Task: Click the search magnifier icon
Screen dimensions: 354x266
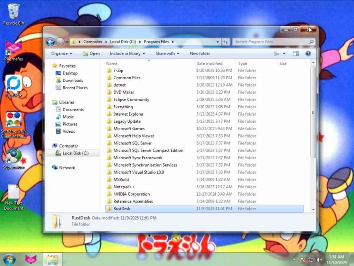Action: (x=311, y=42)
